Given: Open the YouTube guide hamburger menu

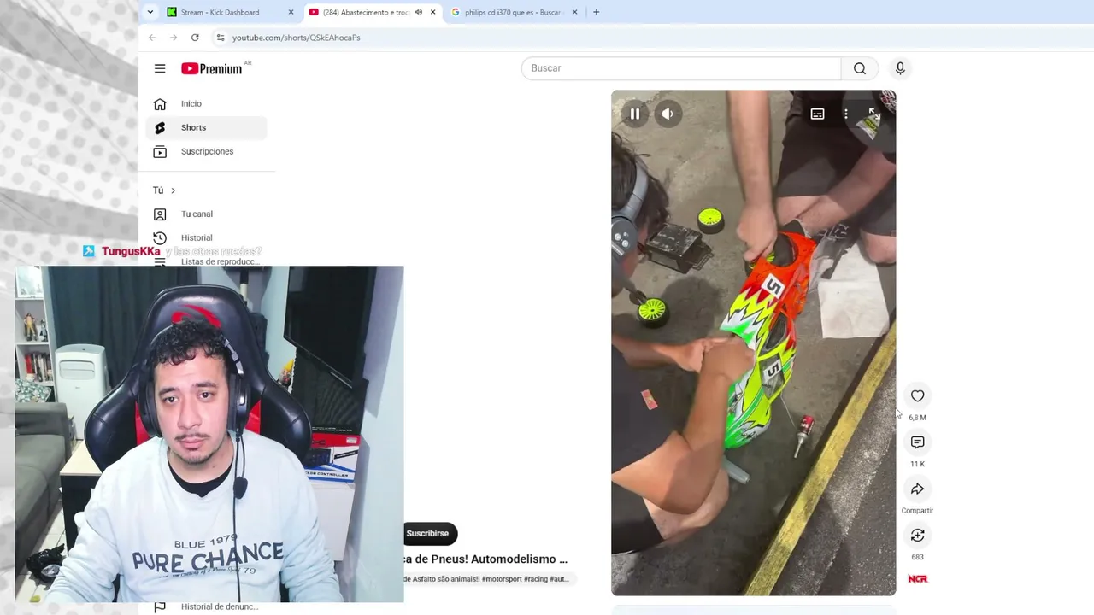Looking at the screenshot, I should point(160,68).
